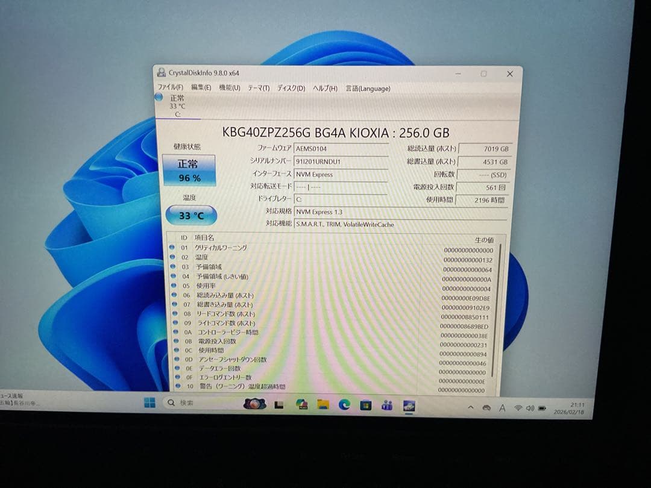Click the OneDrive cloud tray icon
Image resolution: width=651 pixels, height=488 pixels.
486,408
